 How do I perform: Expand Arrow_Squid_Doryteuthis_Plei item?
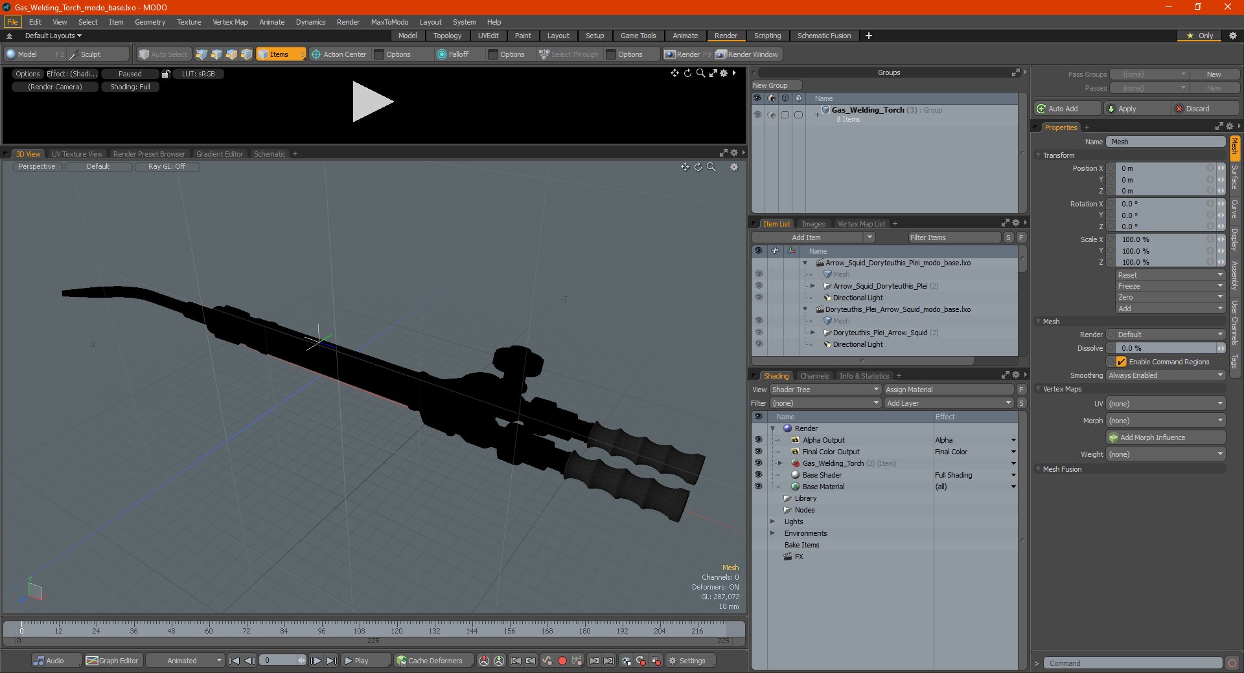click(x=813, y=286)
